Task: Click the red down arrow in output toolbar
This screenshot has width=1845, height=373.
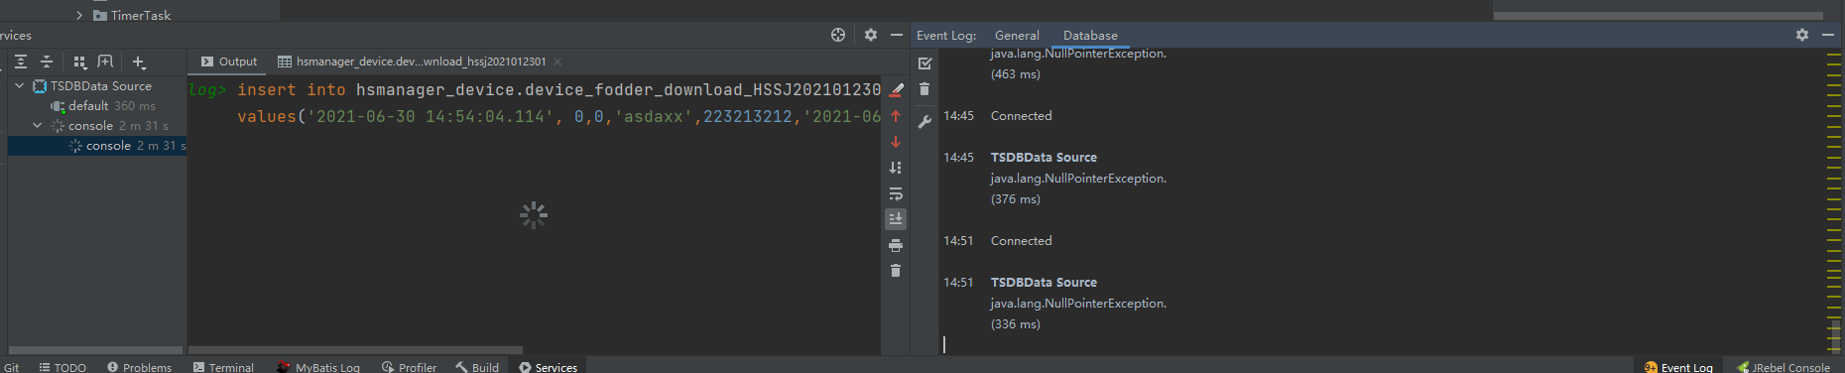Action: click(x=896, y=142)
